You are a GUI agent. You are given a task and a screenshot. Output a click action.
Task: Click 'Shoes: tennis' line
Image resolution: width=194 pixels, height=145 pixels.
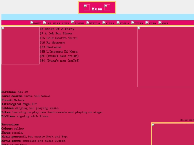[x=12, y=132]
